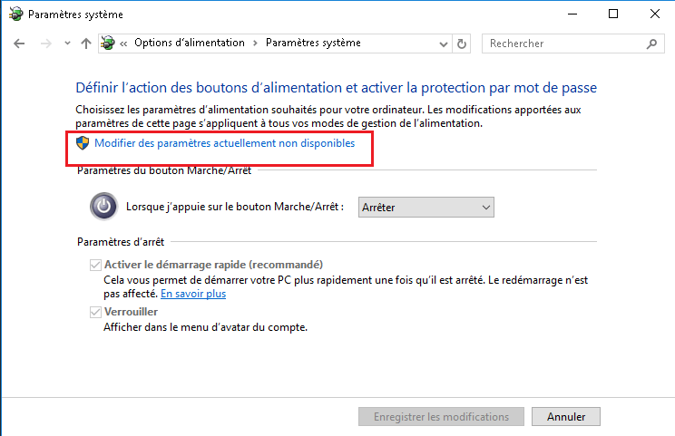Click the search magnifier icon
Viewport: 675px width, 436px height.
(x=651, y=44)
